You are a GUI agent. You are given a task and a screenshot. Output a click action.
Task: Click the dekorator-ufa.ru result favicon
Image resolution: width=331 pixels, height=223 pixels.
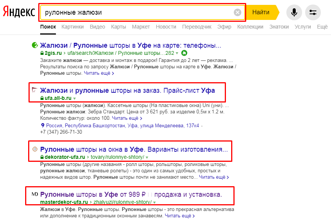point(35,149)
